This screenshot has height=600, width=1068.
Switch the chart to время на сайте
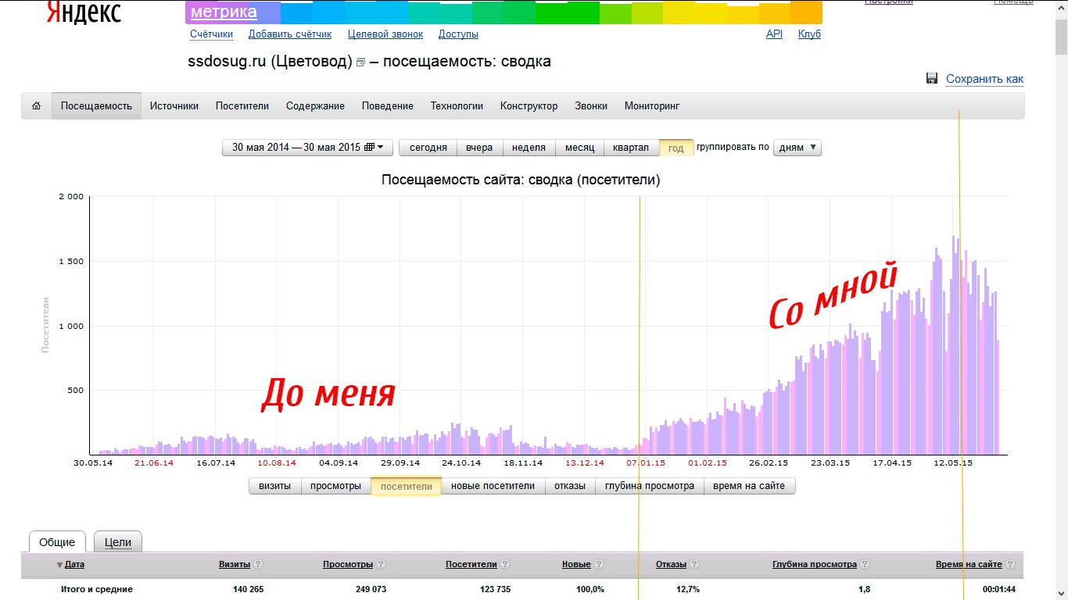[749, 486]
